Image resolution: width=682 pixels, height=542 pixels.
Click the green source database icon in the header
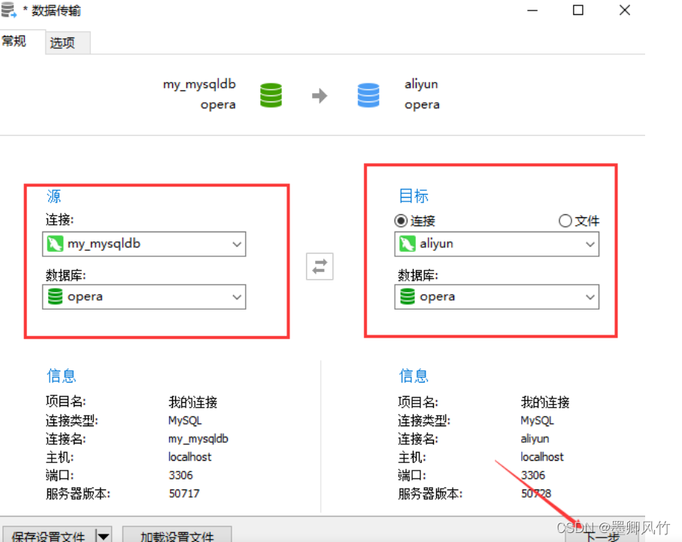(270, 94)
